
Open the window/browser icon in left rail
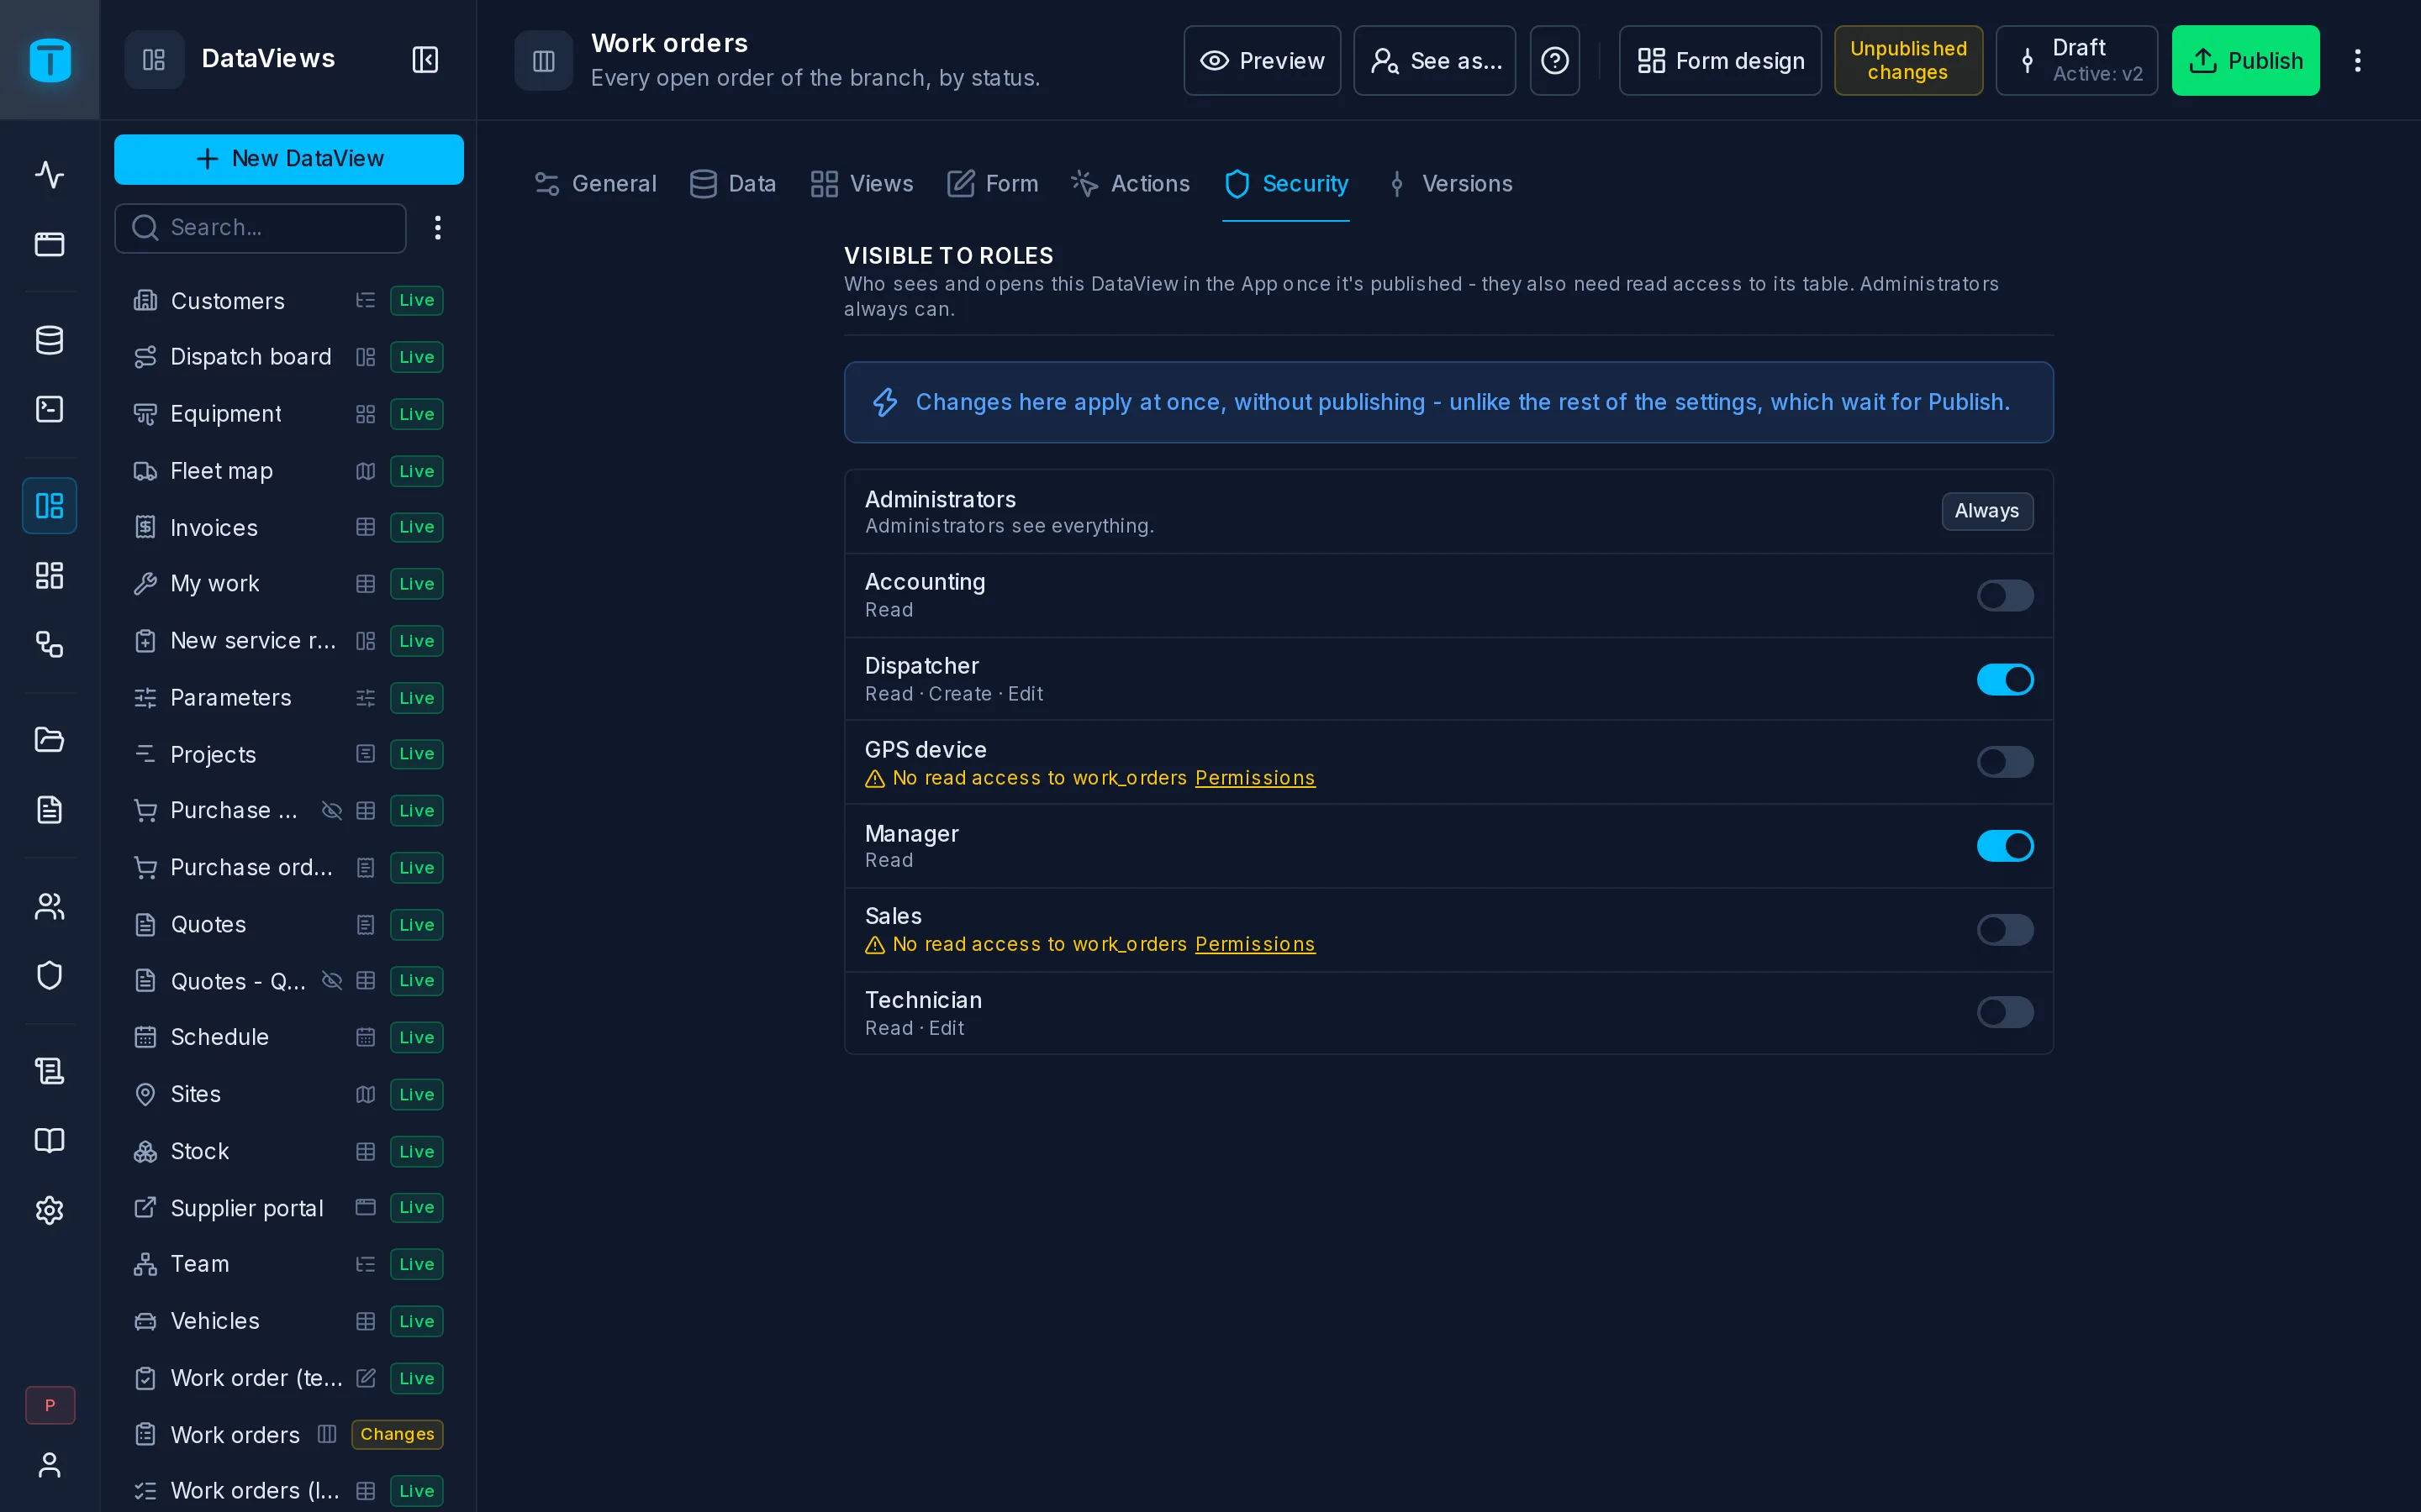click(50, 244)
